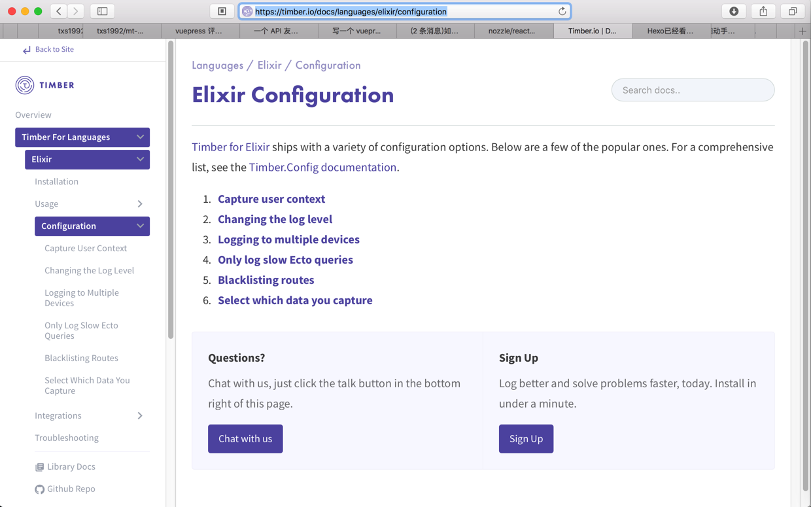The height and width of the screenshot is (507, 811).
Task: Click the Timber logo icon
Action: coord(25,85)
